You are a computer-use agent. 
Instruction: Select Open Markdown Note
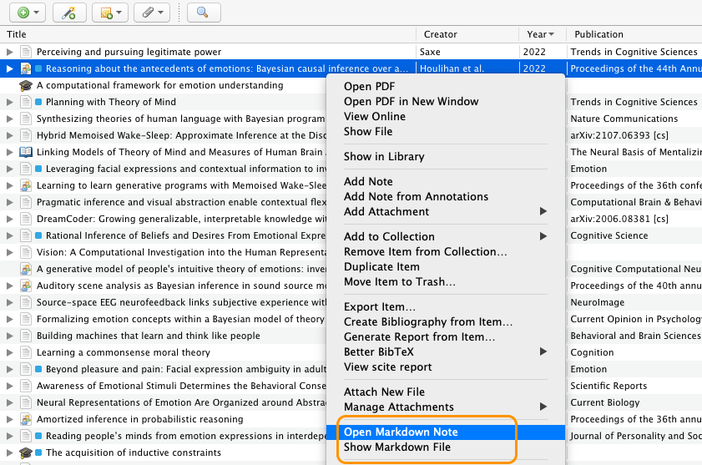click(446, 432)
